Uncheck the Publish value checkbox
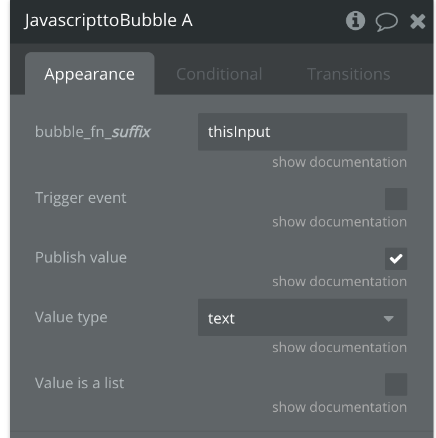The height and width of the screenshot is (438, 436). pos(396,259)
